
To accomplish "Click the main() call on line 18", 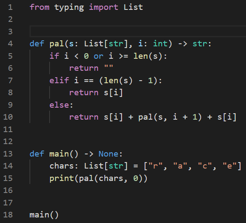I will pos(44,215).
